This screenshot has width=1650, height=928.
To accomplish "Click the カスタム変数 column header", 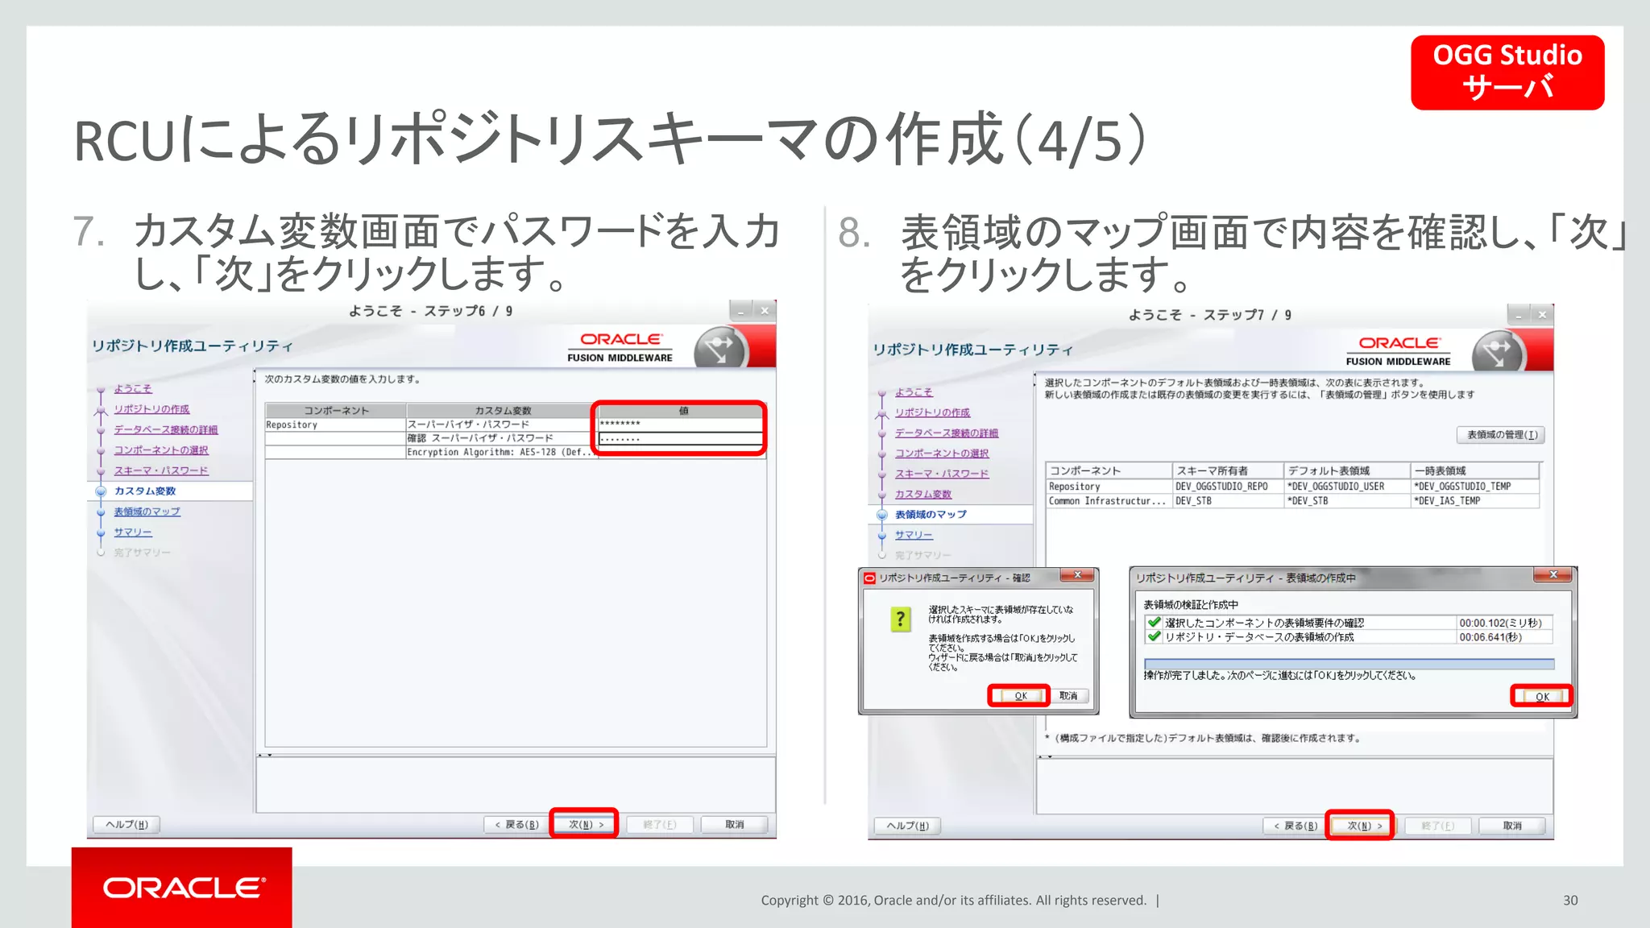I will (502, 411).
